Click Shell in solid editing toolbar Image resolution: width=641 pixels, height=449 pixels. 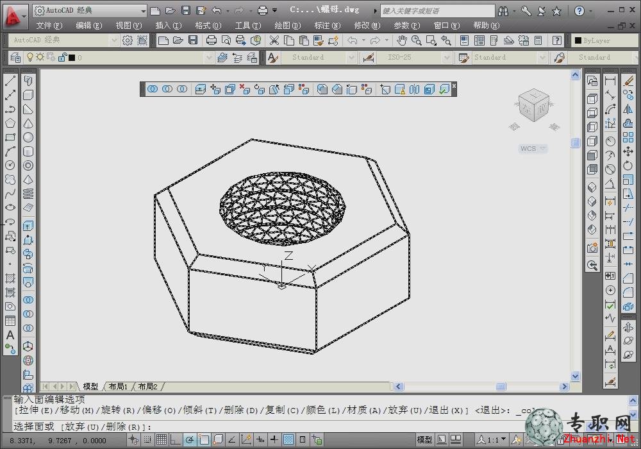pos(429,89)
